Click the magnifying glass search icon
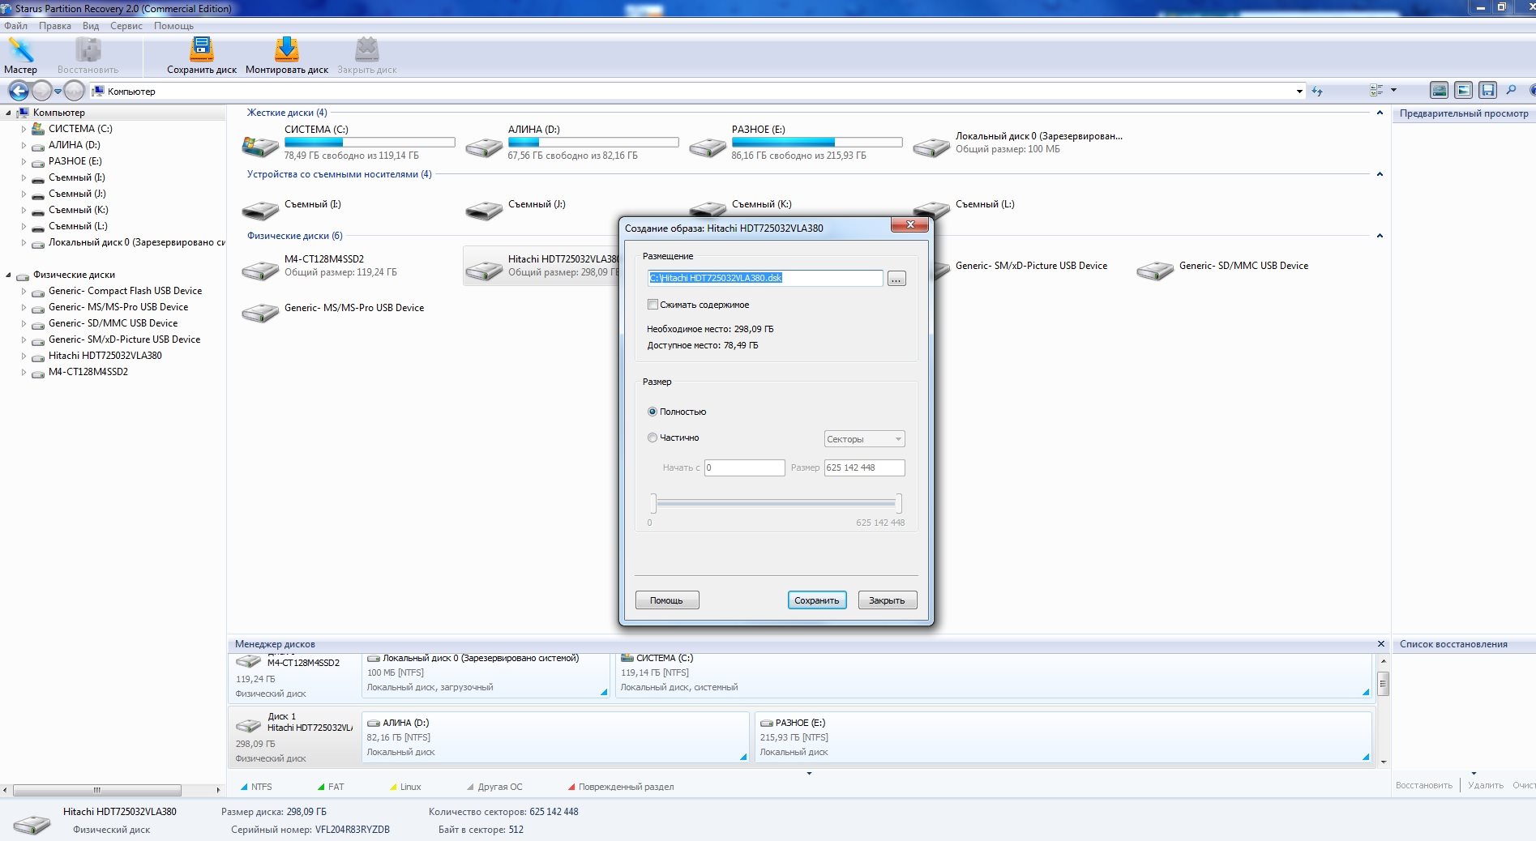The width and height of the screenshot is (1536, 841). click(1511, 91)
